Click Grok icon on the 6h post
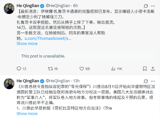This screenshot has width=160, height=116. (x=146, y=6)
